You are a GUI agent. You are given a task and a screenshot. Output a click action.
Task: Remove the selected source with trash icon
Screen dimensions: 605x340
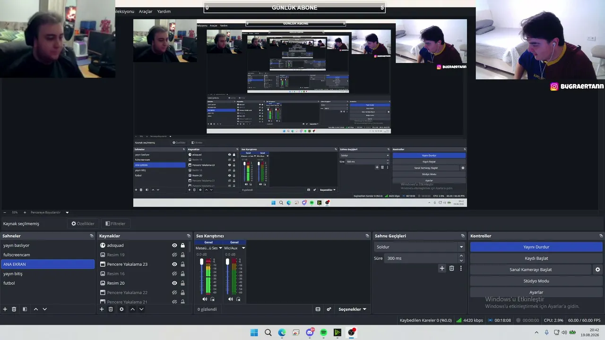(111, 309)
